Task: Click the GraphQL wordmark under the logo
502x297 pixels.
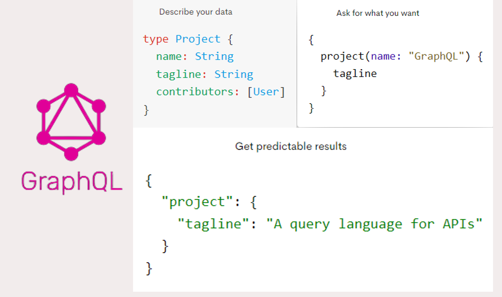Action: 72,182
